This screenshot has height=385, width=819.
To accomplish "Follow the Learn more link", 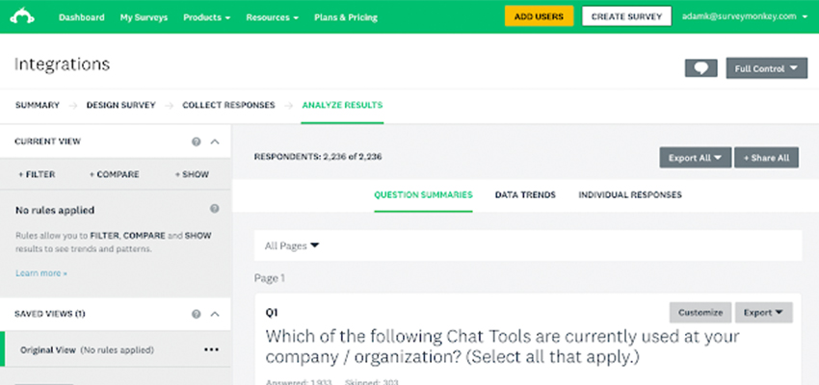I will pos(41,272).
